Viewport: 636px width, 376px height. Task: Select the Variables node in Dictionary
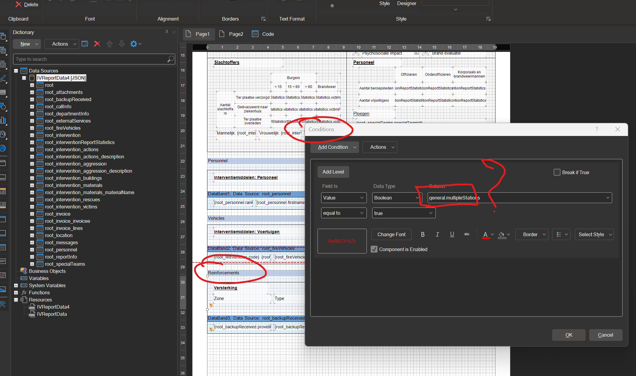[39, 278]
